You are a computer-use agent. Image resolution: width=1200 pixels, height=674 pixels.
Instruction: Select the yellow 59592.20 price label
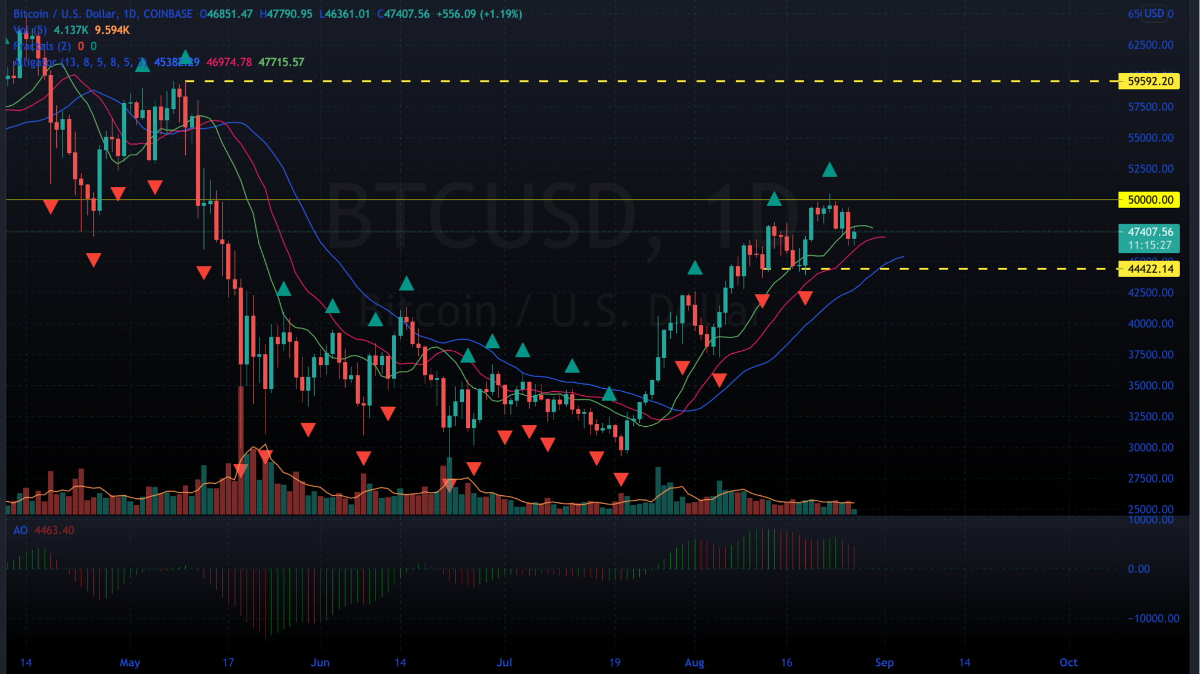pos(1150,81)
